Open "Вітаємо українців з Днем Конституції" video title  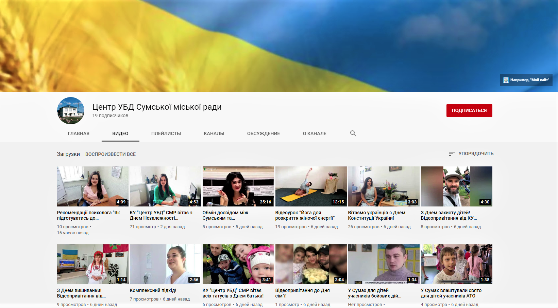point(376,215)
